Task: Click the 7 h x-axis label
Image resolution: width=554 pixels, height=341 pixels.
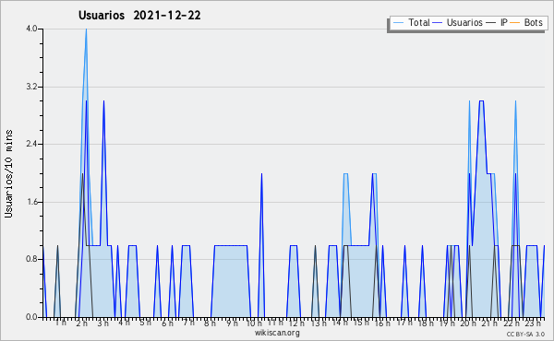Action: 188,323
